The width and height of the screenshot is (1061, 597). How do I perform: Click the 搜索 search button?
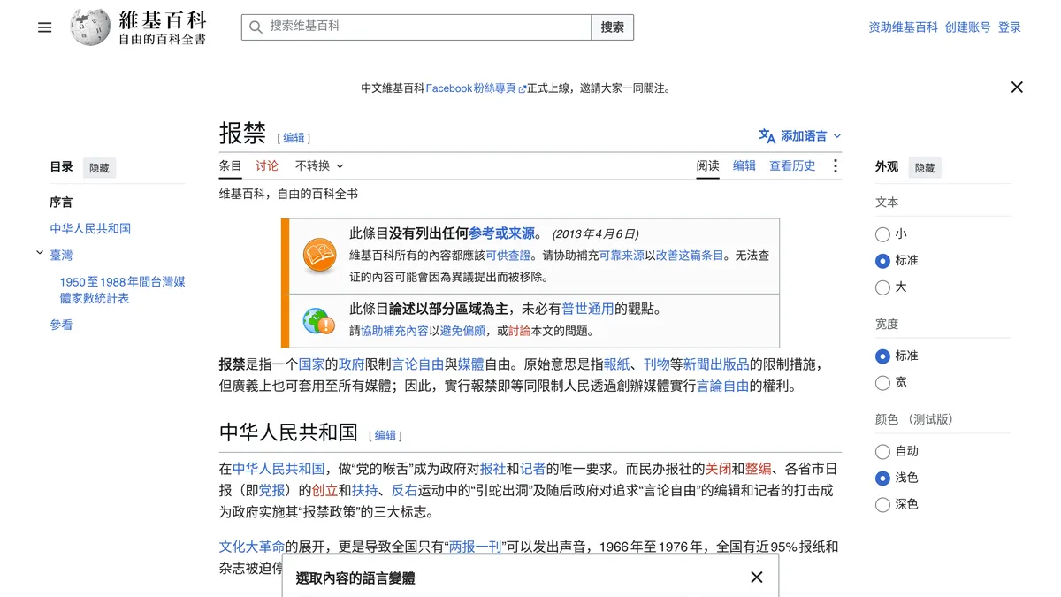point(613,27)
